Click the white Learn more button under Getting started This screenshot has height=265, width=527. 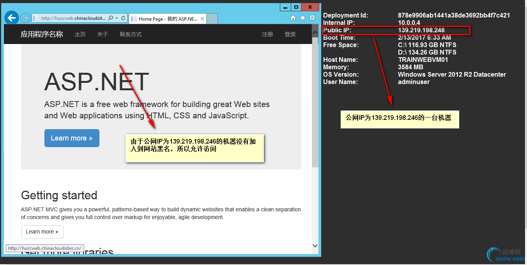coord(42,232)
